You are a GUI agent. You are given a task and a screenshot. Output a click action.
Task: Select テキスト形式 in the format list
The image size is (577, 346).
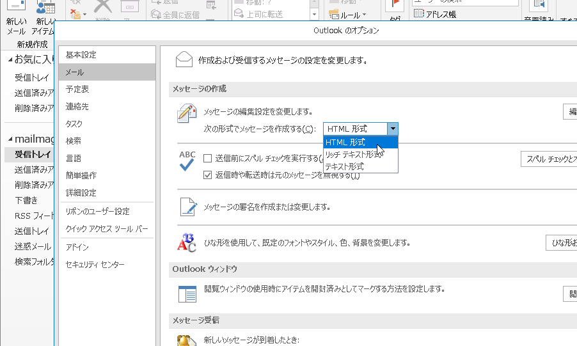tap(345, 166)
